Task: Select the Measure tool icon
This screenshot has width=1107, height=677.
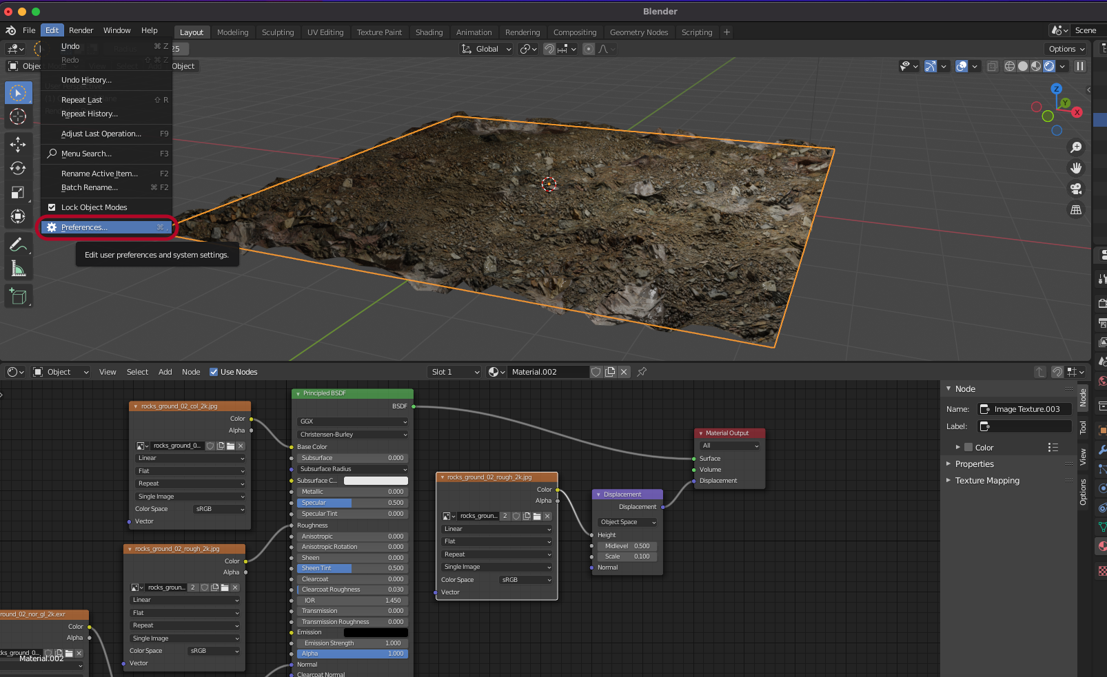Action: click(x=19, y=269)
